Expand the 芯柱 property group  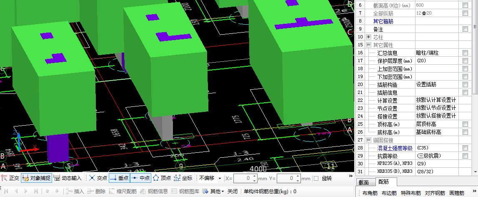coord(368,37)
